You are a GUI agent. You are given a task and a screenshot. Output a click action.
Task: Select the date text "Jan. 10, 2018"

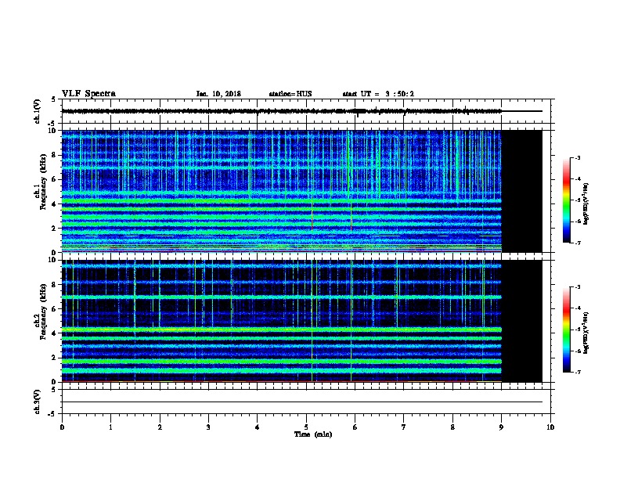click(218, 94)
